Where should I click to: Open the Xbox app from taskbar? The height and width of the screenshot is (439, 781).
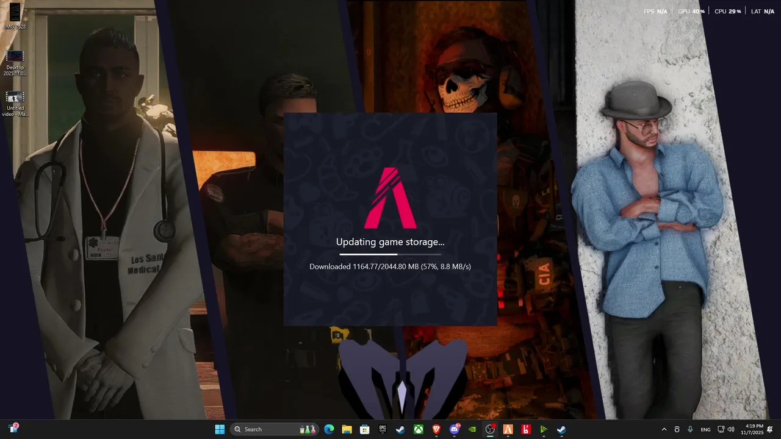click(419, 429)
